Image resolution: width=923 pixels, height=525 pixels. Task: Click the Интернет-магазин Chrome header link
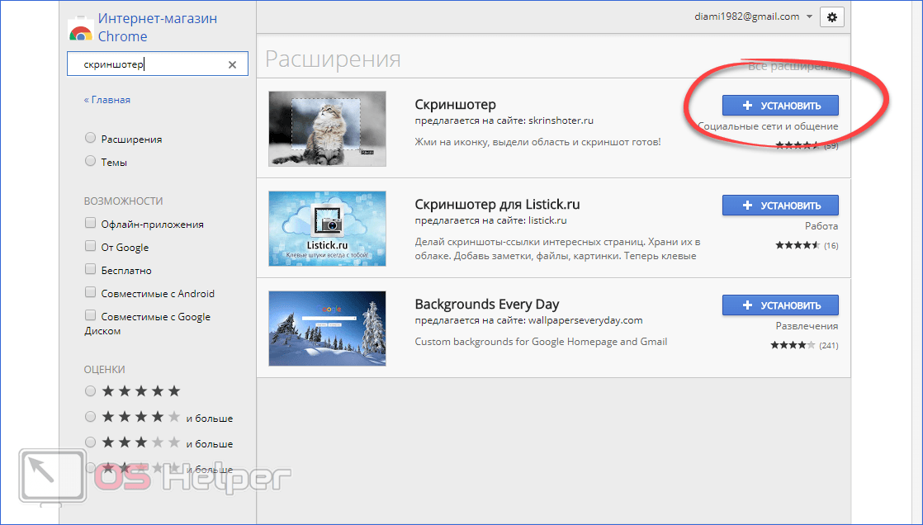click(157, 28)
